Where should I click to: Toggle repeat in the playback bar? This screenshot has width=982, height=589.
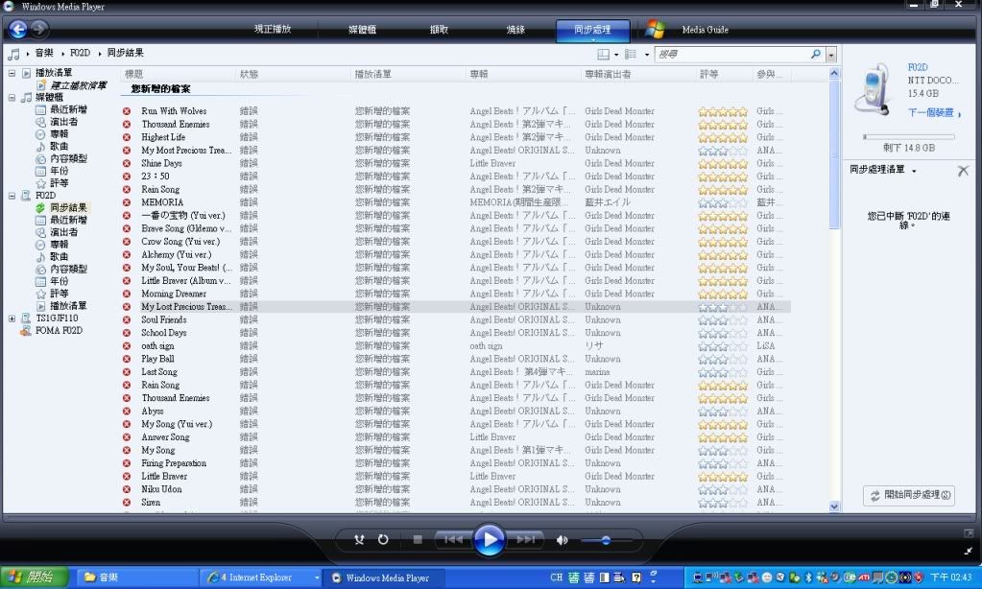coord(383,539)
